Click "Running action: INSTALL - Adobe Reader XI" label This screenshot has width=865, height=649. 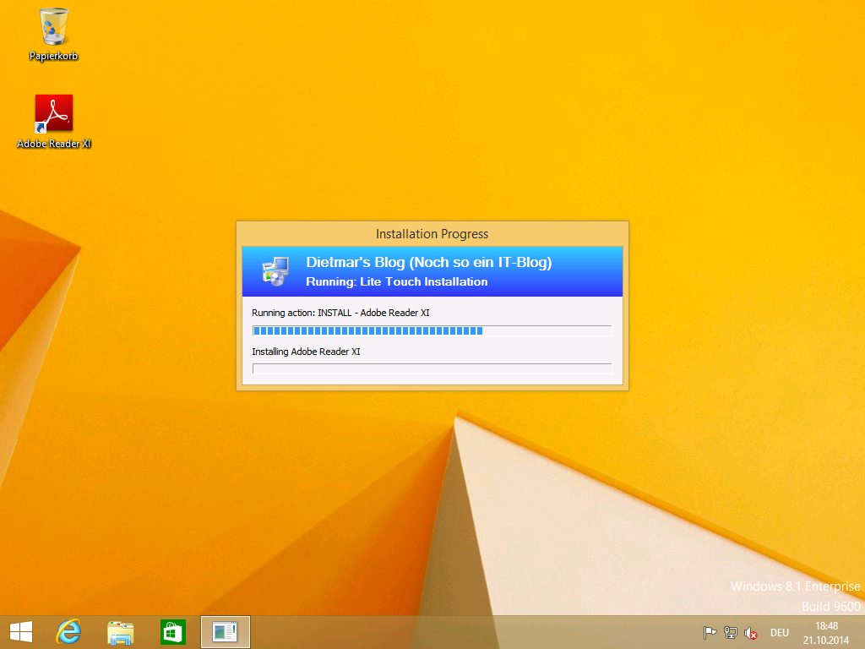340,313
